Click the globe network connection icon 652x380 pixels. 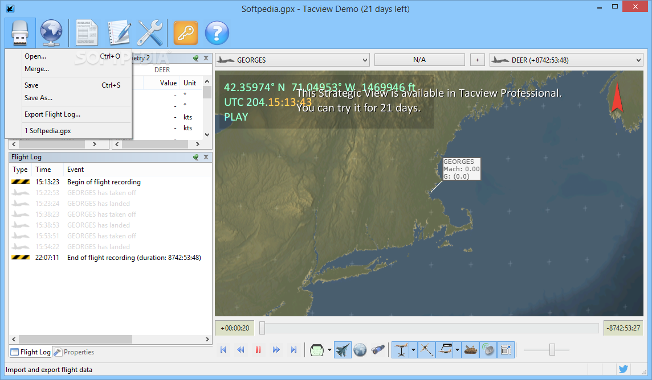(x=51, y=33)
